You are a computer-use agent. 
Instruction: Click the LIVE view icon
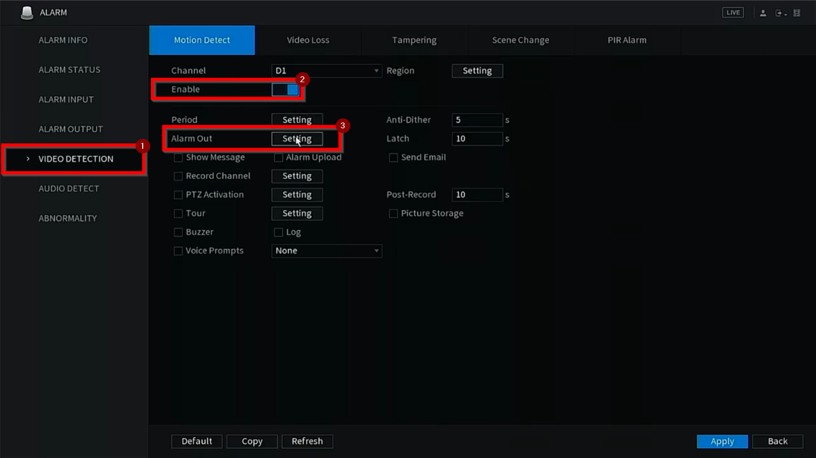pos(732,13)
